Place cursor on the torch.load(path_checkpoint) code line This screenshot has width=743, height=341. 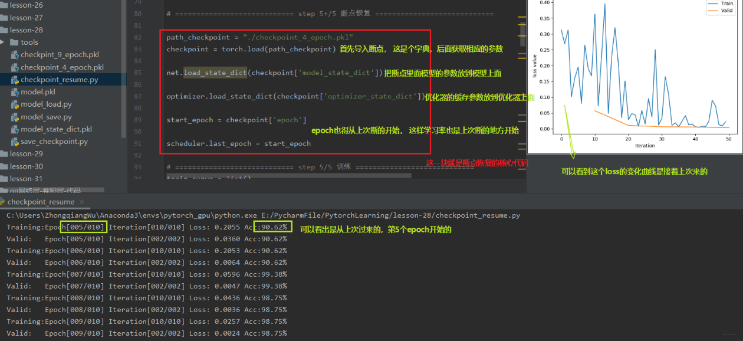(251, 49)
